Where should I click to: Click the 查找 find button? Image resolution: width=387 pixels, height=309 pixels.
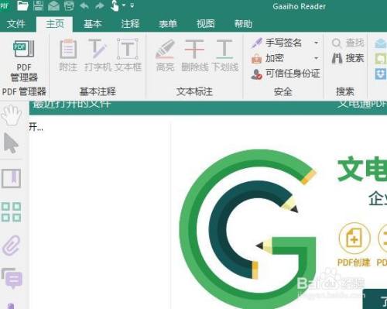[x=348, y=43]
